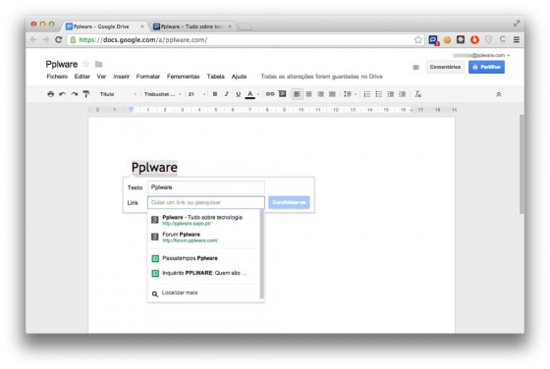
Task: Click the browser back arrow
Action: point(33,40)
